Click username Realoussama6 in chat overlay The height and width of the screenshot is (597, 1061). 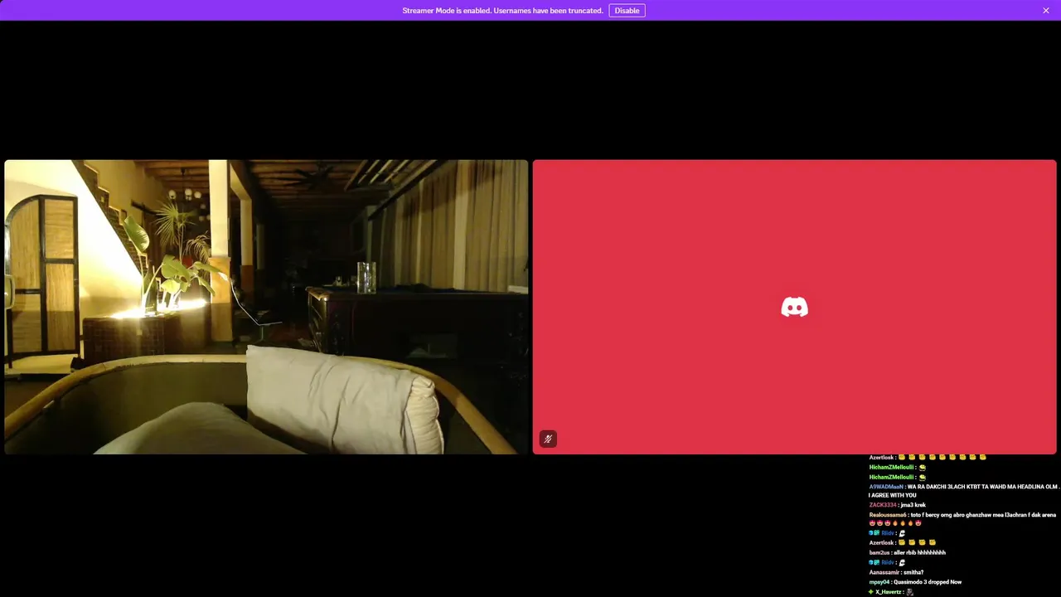[x=888, y=515]
